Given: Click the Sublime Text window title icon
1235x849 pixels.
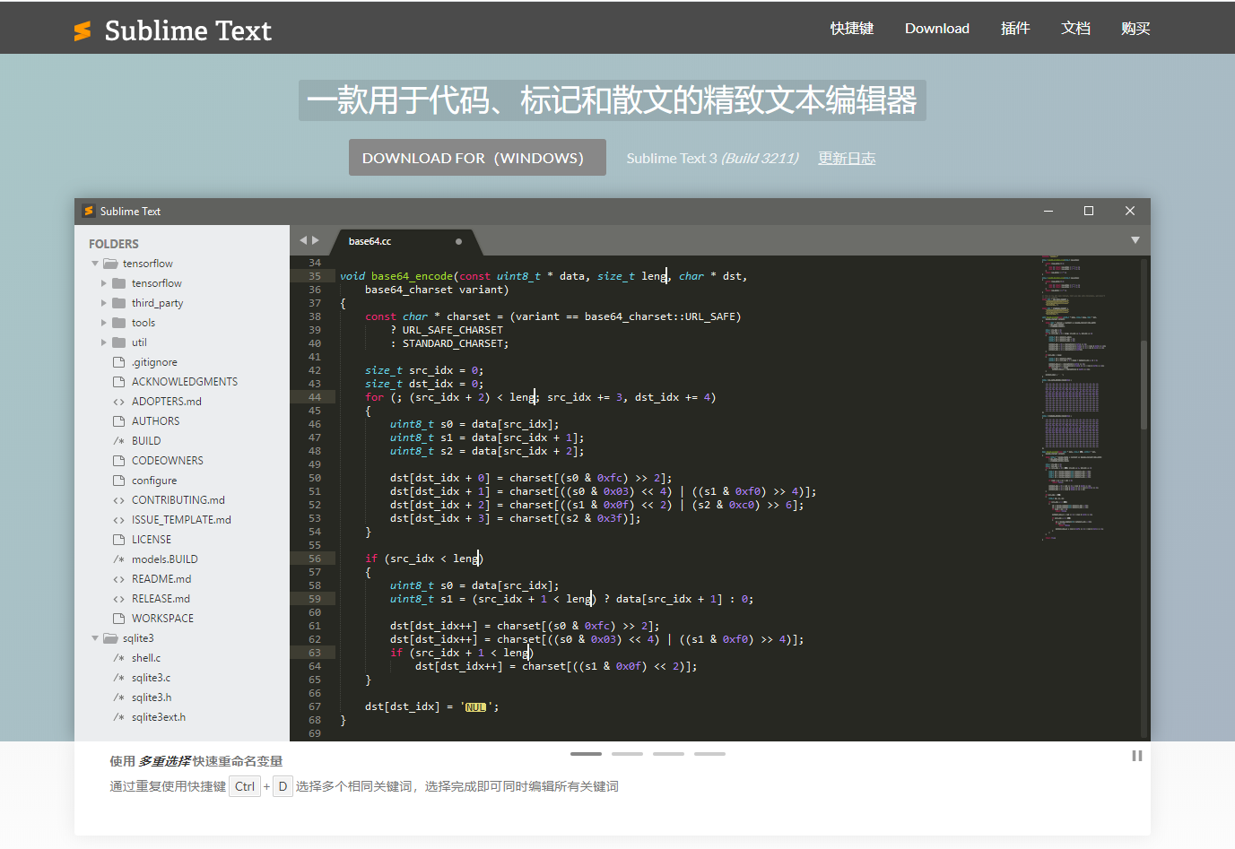Looking at the screenshot, I should (x=89, y=211).
